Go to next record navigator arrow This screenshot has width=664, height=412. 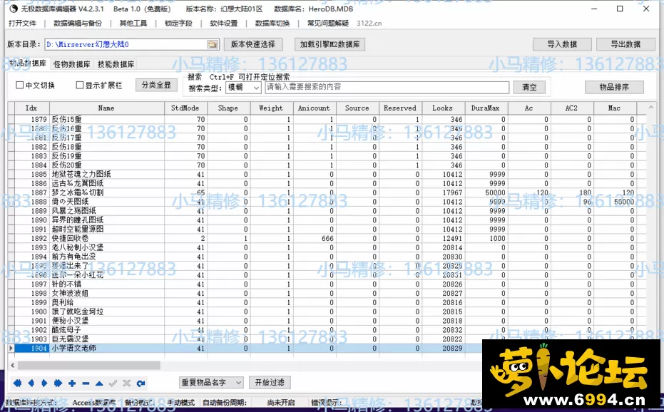click(x=44, y=383)
